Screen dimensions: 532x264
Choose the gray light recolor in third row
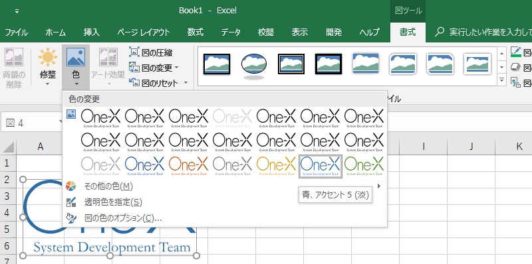[100, 166]
